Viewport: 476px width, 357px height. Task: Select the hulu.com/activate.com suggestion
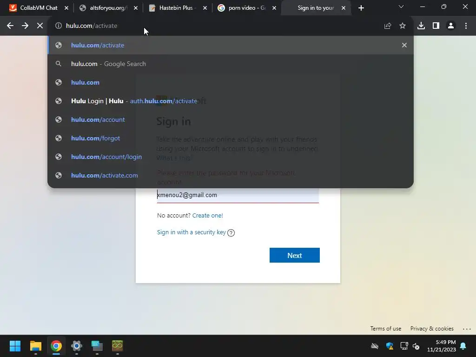231,175
